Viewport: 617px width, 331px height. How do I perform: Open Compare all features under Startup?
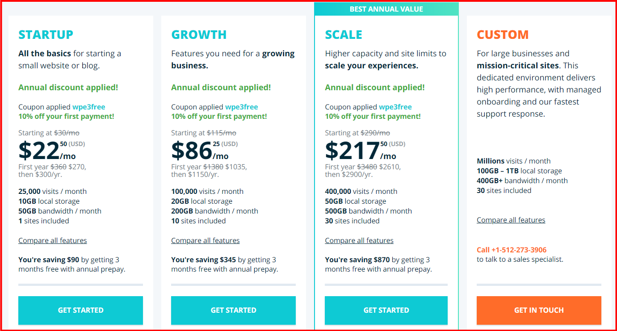52,240
